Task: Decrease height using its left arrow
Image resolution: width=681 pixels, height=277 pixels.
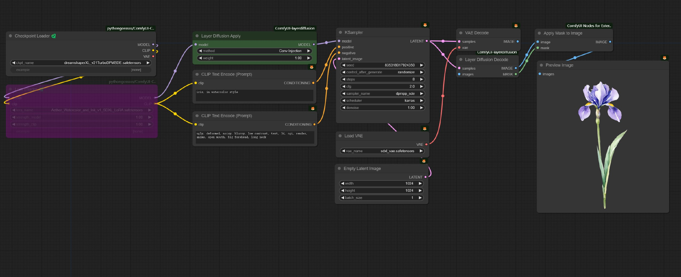Action: 342,191
